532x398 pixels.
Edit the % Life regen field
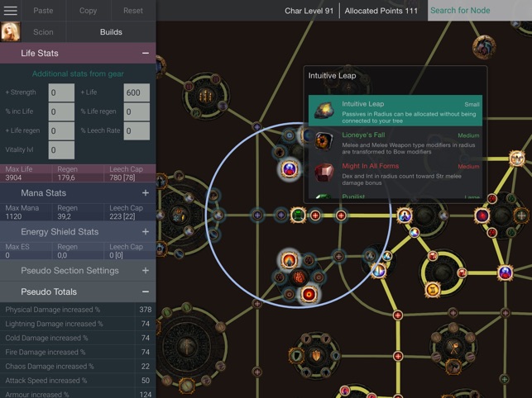pos(137,111)
